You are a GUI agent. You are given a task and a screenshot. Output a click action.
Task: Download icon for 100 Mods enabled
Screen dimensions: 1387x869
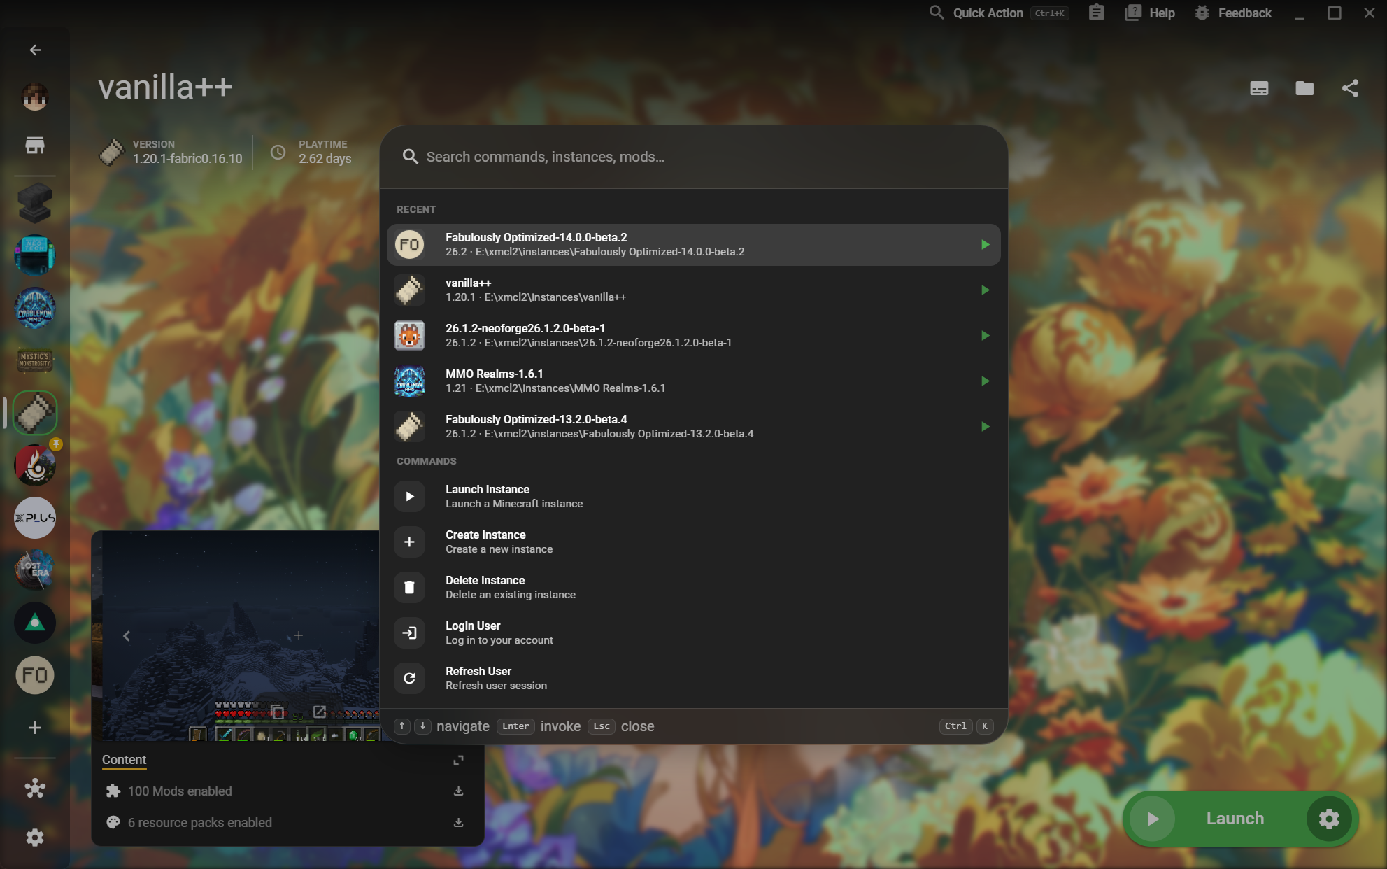458,791
